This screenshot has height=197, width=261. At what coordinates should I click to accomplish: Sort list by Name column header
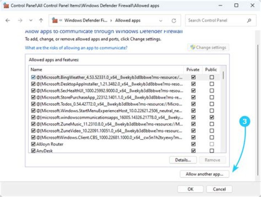[36, 70]
